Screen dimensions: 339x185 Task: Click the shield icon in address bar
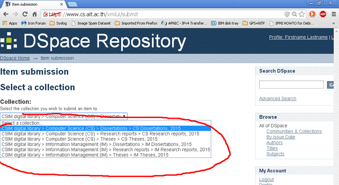(287, 14)
